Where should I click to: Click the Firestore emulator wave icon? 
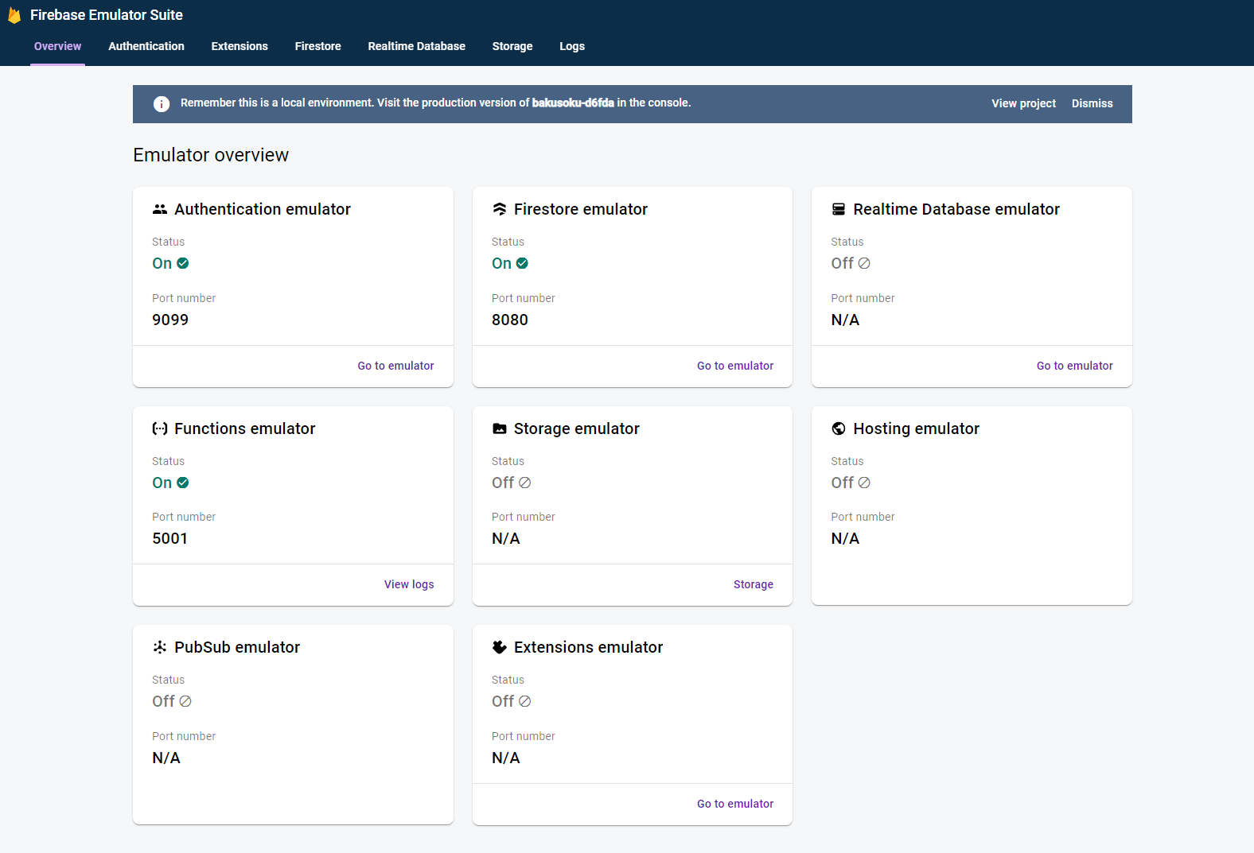(x=500, y=209)
